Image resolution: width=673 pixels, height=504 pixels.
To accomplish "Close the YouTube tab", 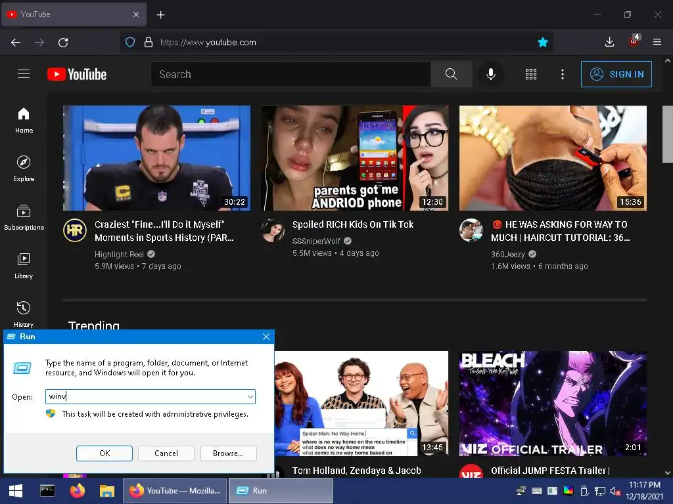I will [136, 14].
